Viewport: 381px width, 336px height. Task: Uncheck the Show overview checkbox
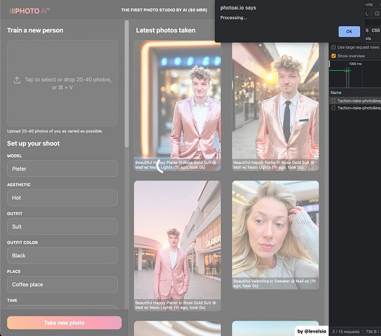(x=333, y=56)
